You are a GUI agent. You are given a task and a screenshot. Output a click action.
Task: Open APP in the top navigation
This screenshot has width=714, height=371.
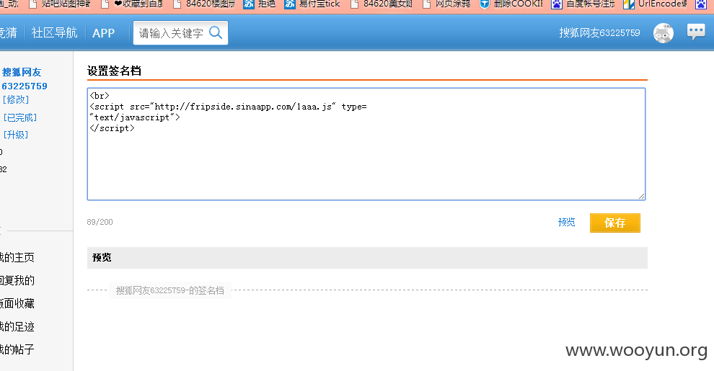pyautogui.click(x=103, y=33)
